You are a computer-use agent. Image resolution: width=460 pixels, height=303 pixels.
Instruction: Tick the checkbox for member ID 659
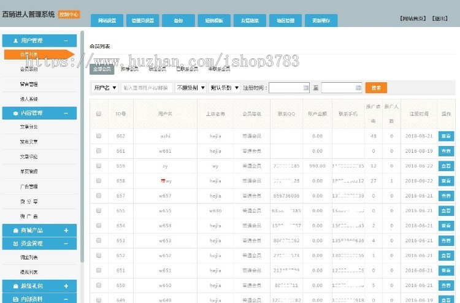click(99, 166)
